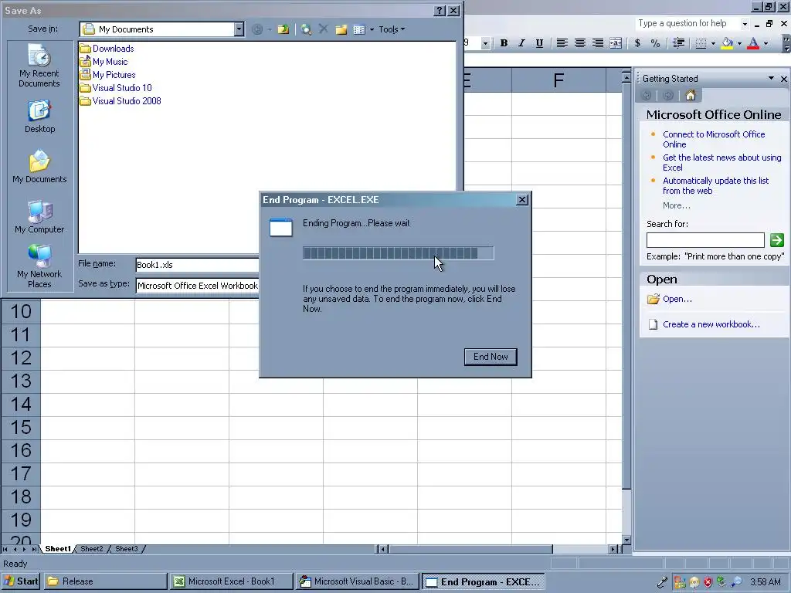Image resolution: width=791 pixels, height=593 pixels.
Task: Open the Windows Start menu
Action: [x=21, y=581]
